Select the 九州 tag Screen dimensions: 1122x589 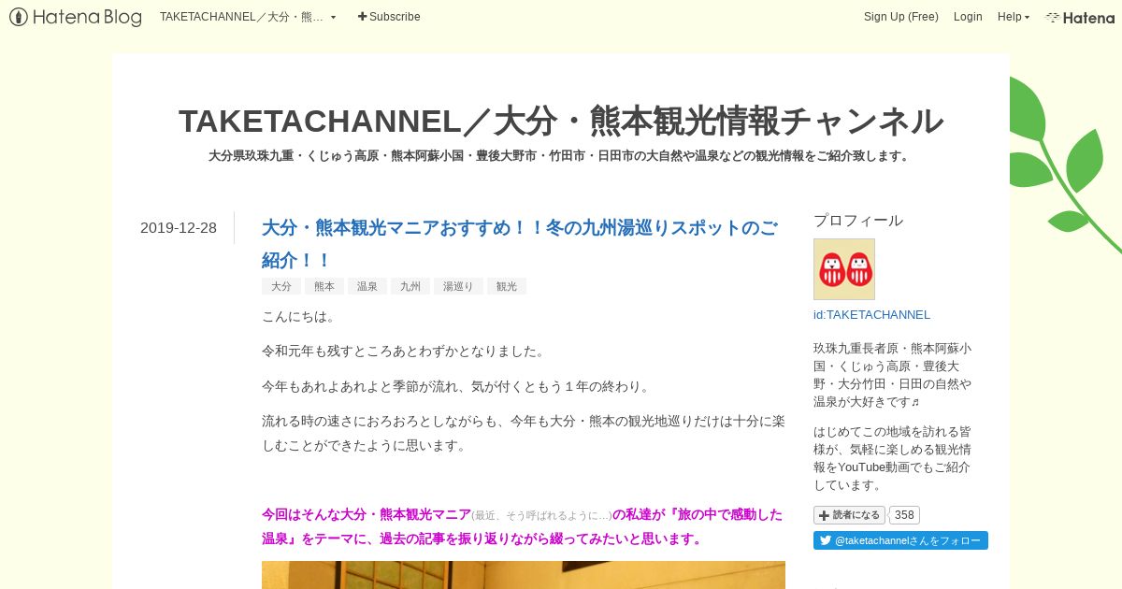click(410, 286)
